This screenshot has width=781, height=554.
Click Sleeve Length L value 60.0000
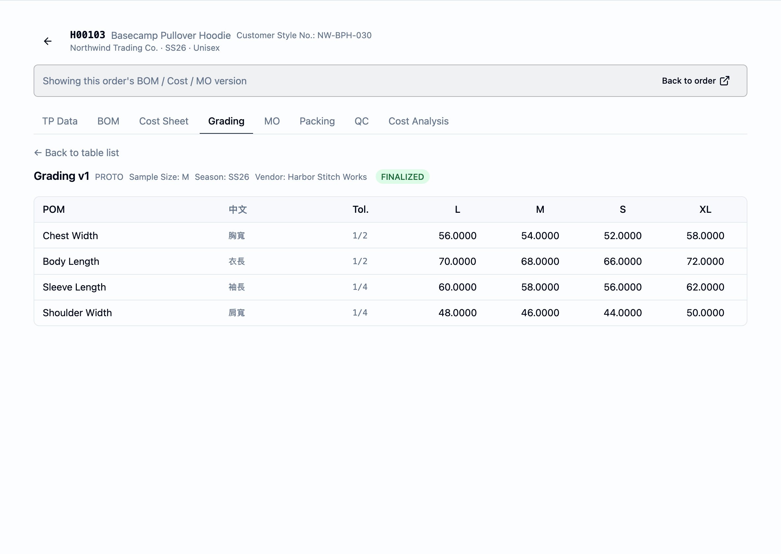[457, 287]
